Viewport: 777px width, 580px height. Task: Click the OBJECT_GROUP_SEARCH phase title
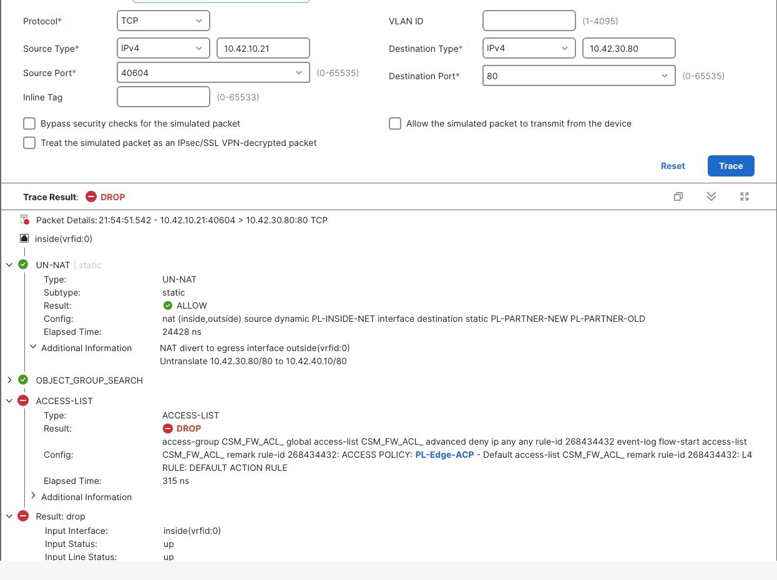coord(89,380)
